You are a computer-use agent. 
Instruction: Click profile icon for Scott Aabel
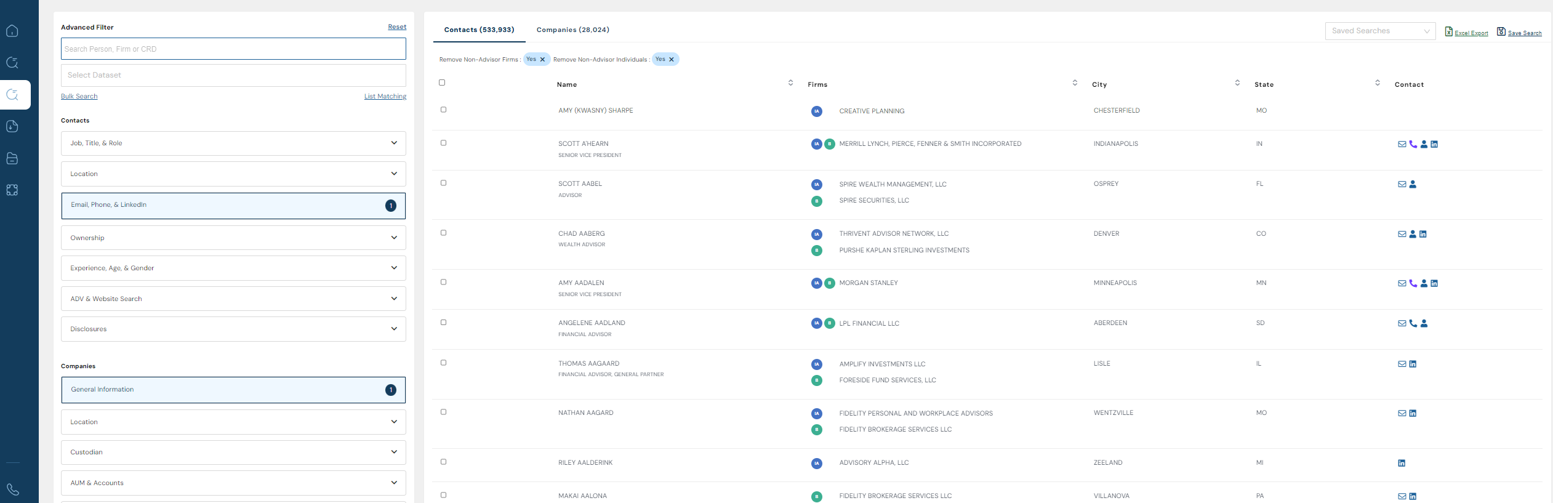(x=1413, y=184)
